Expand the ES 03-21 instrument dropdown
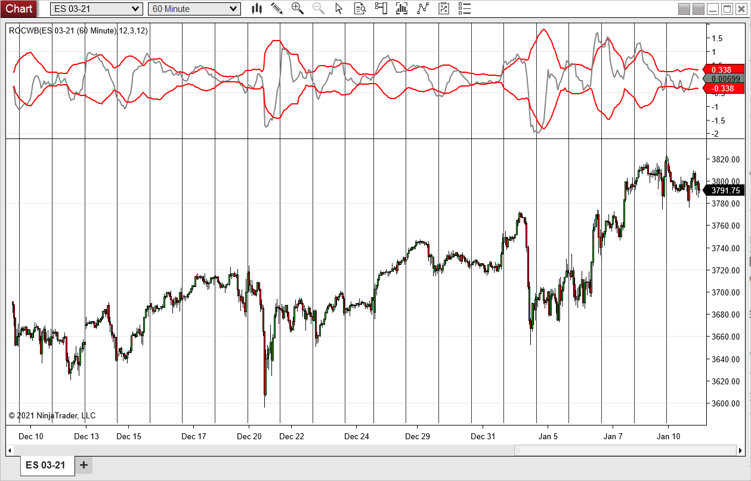Image resolution: width=751 pixels, height=481 pixels. point(96,9)
